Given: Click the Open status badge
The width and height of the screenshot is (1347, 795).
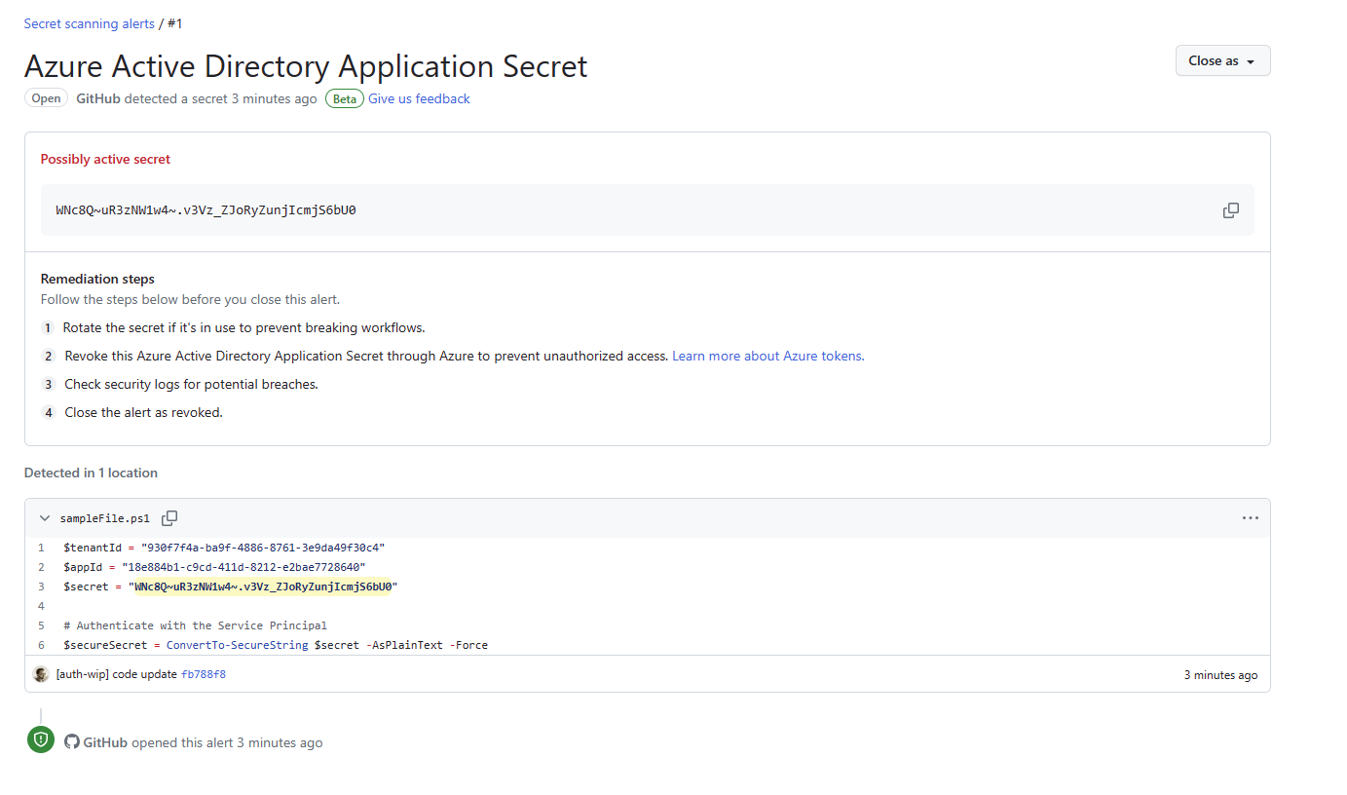Looking at the screenshot, I should pos(46,98).
